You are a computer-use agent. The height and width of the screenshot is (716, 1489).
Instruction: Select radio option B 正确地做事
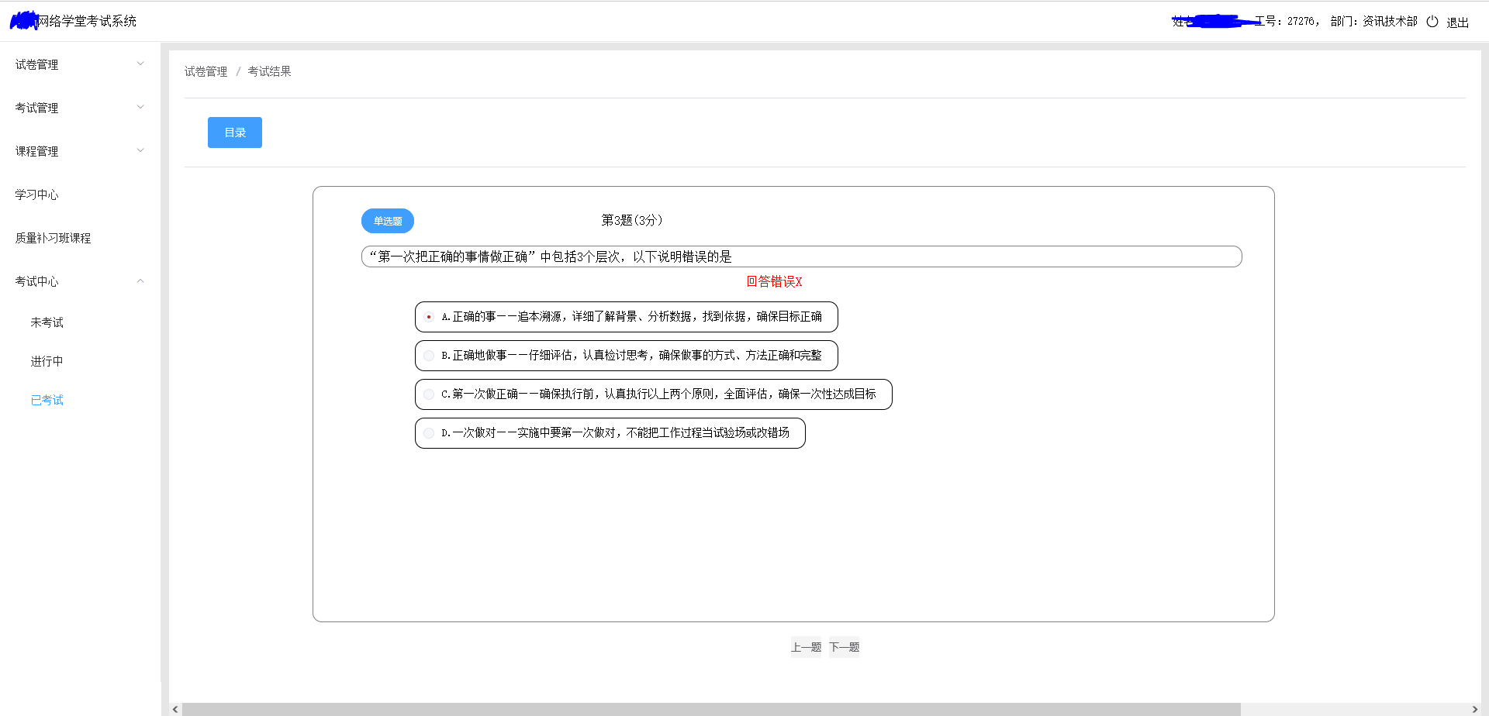pos(429,356)
